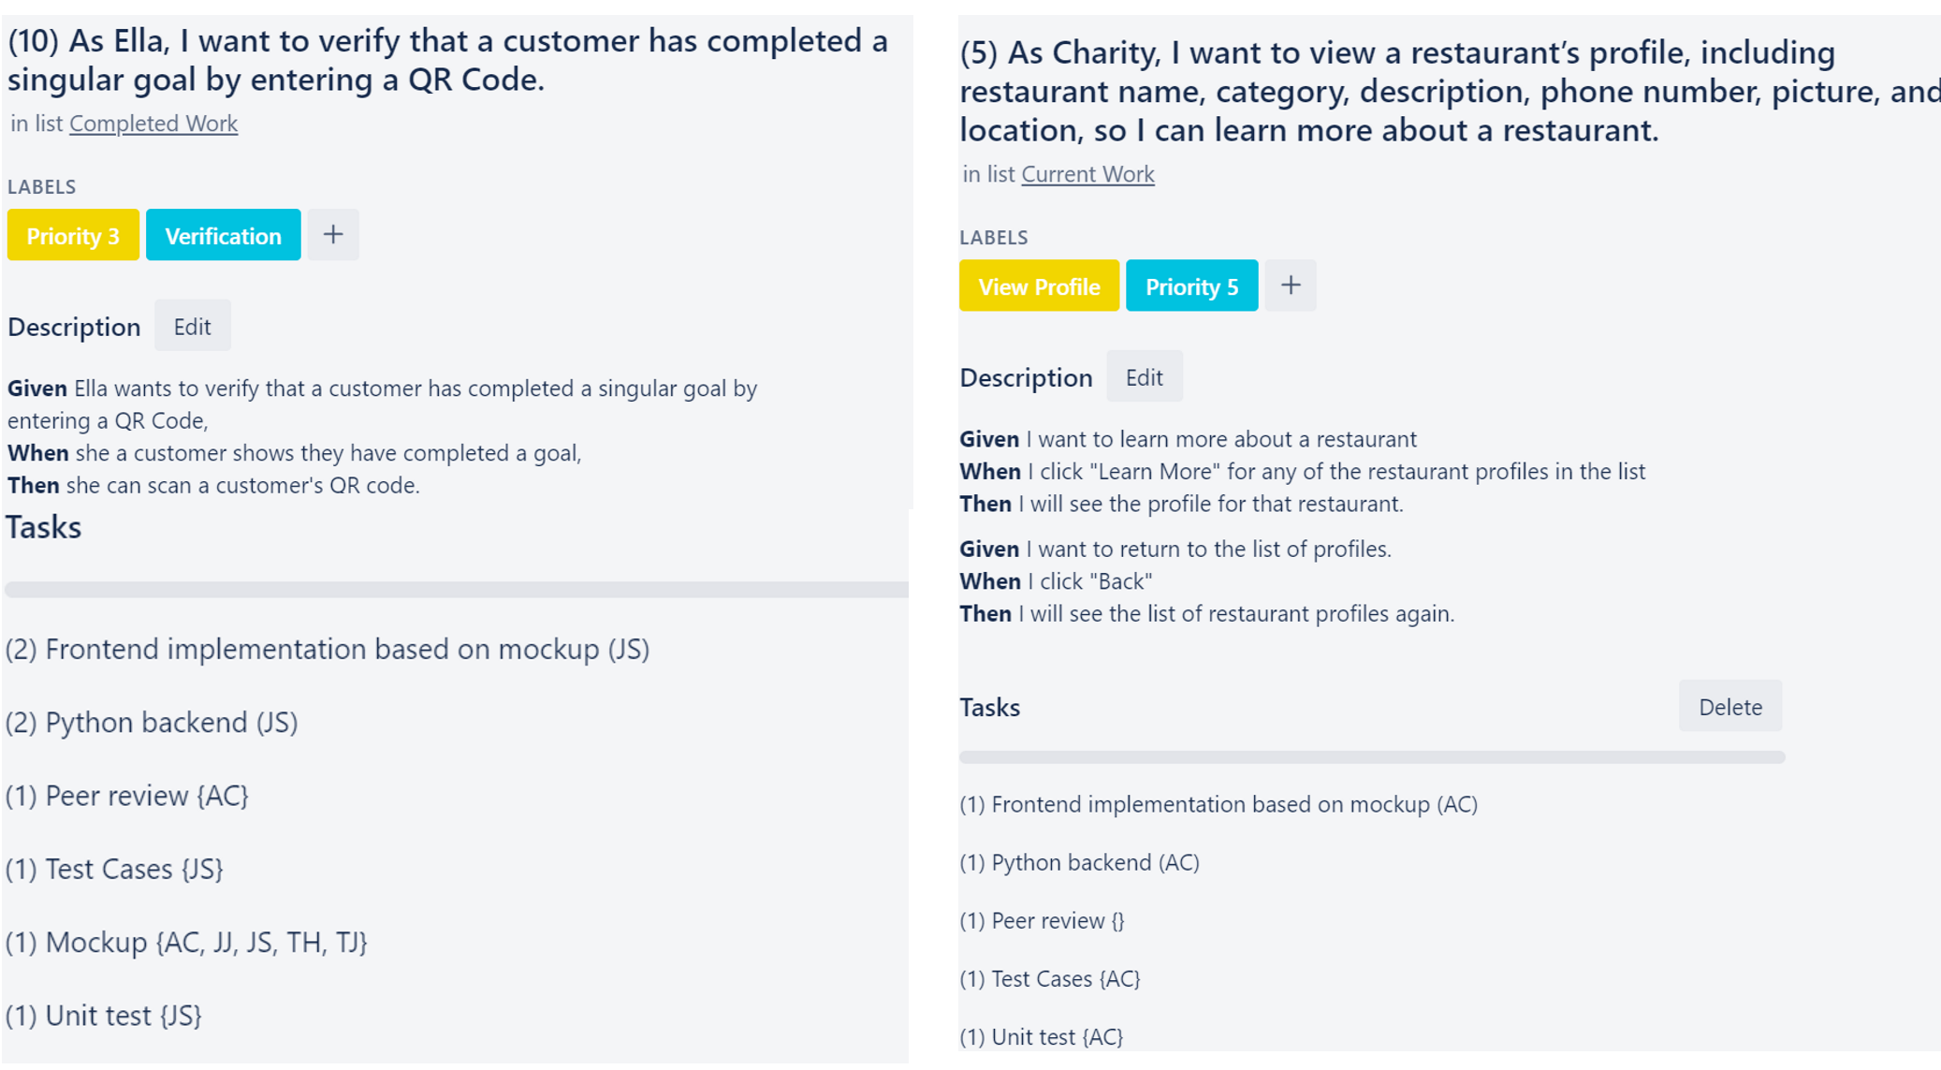Select the Peer review {} task
1941x1070 pixels.
1043,920
